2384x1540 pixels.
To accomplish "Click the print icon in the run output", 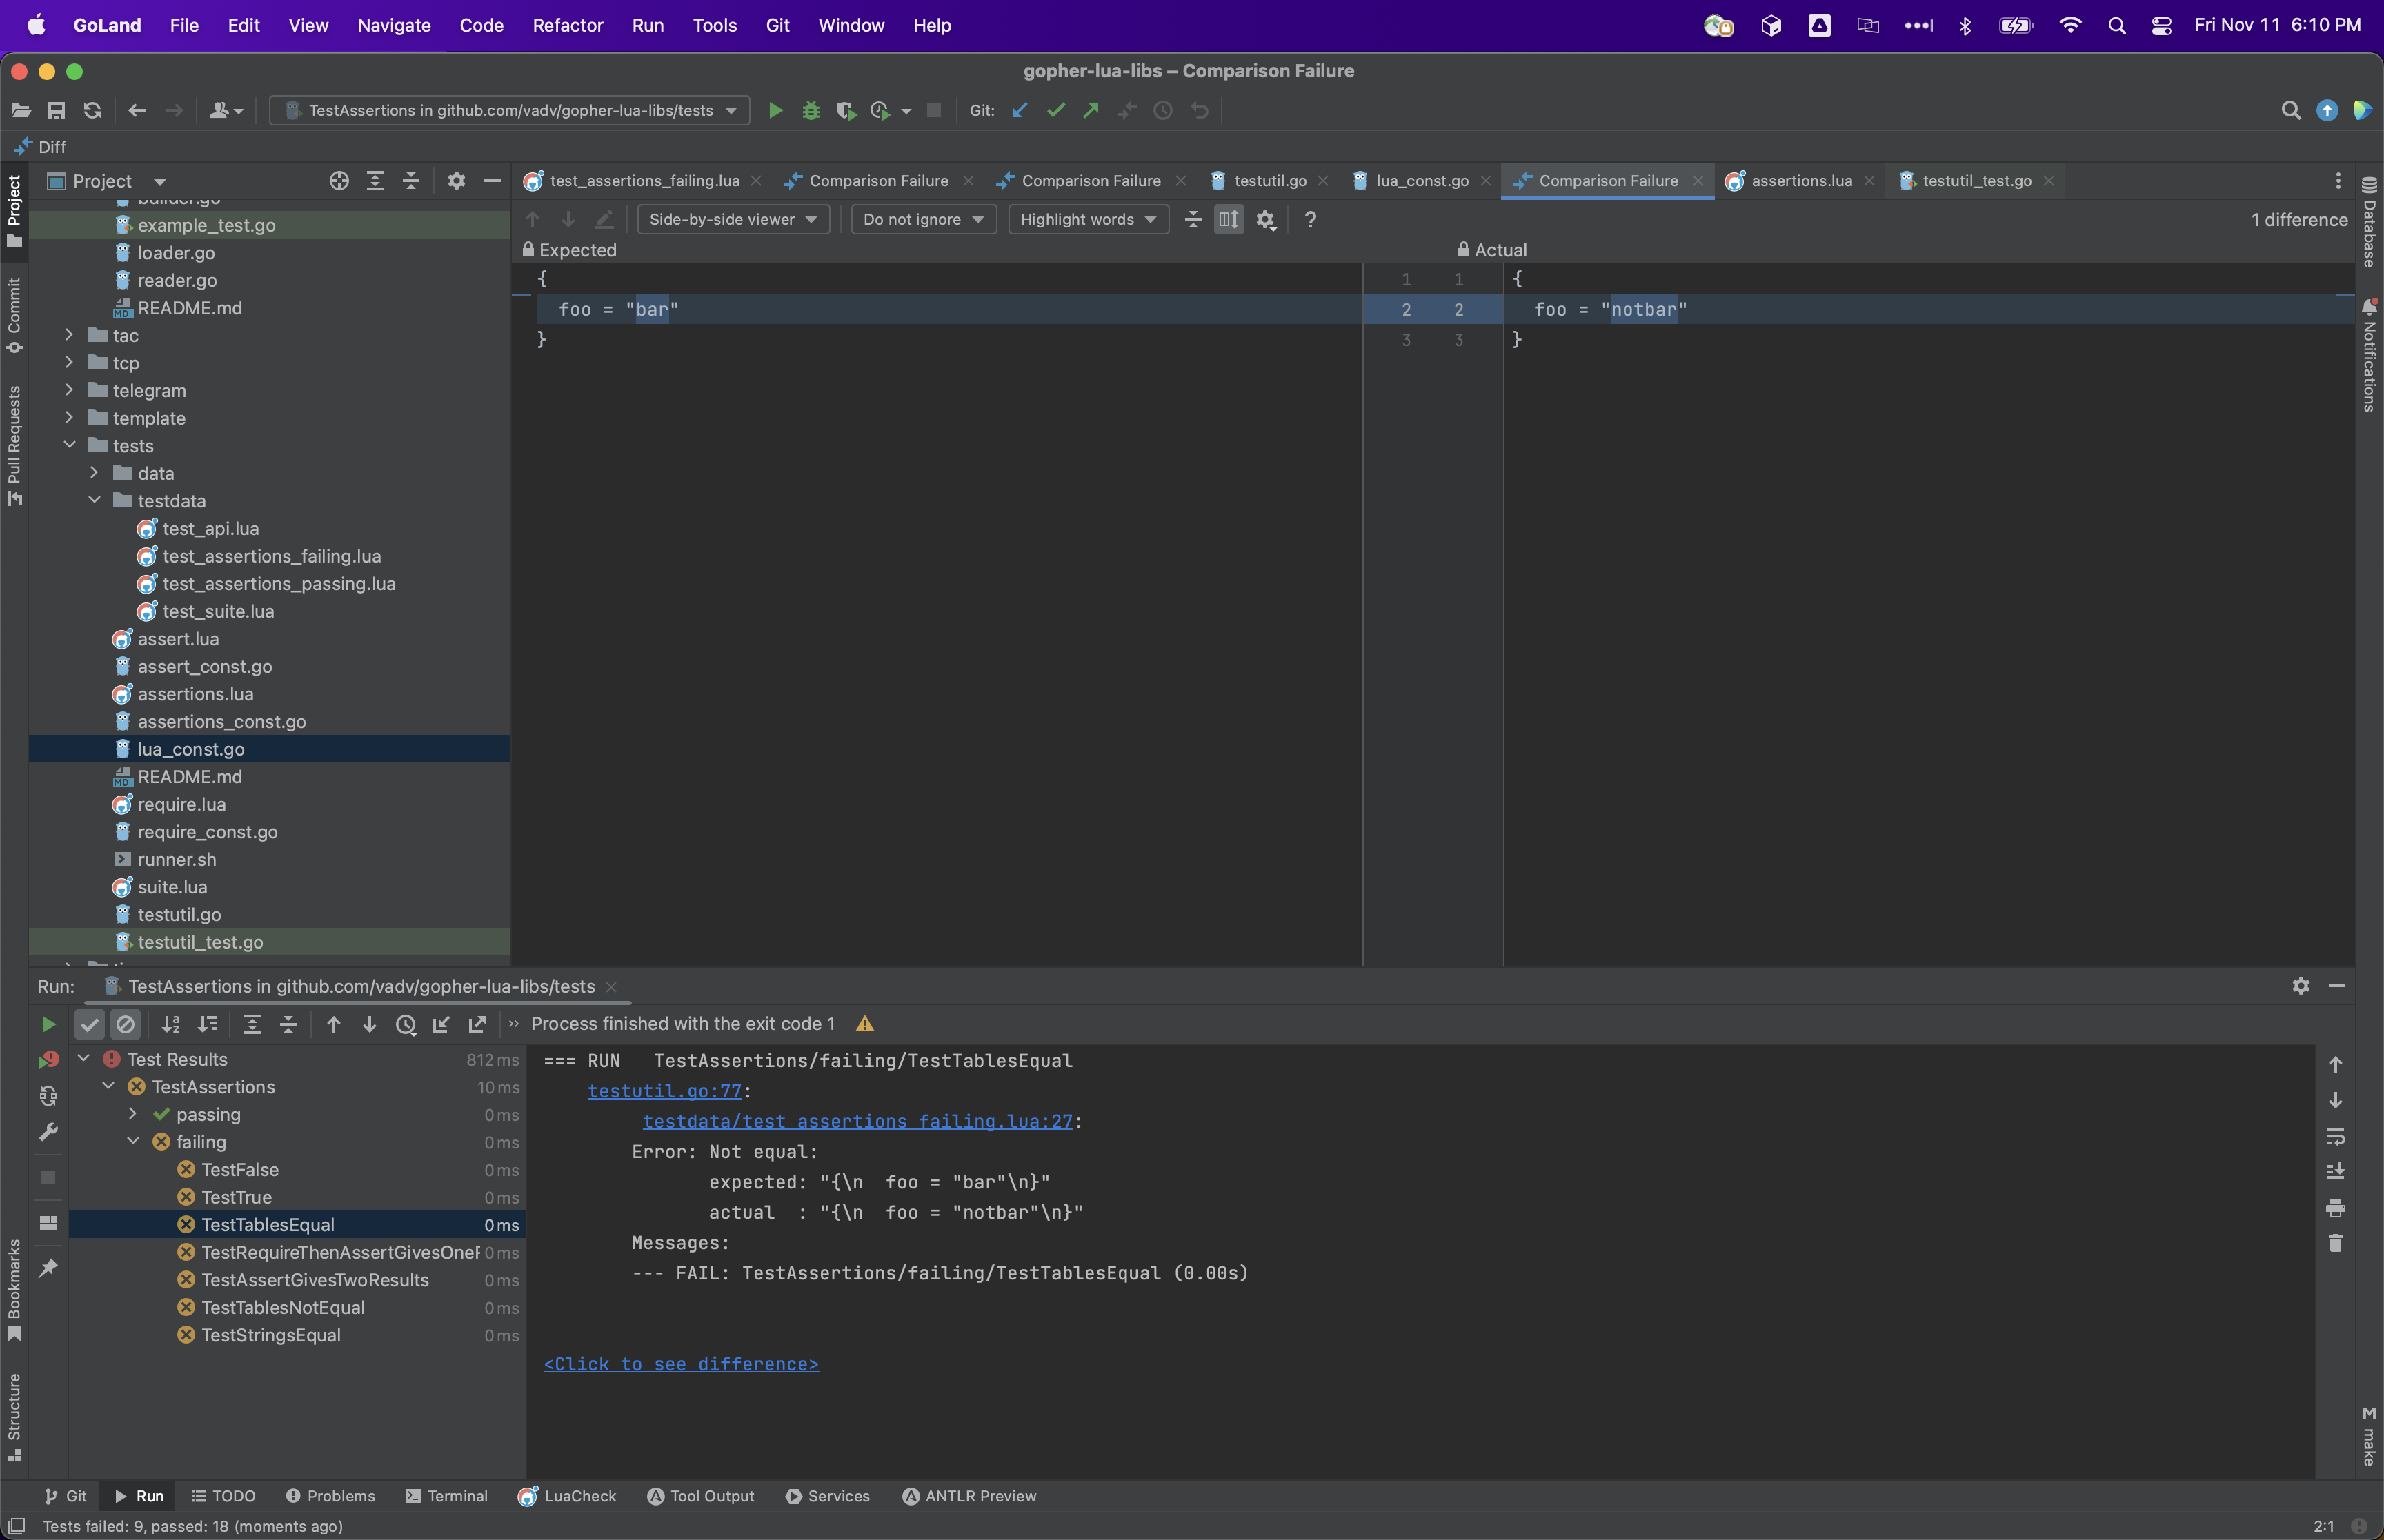I will [x=2335, y=1208].
